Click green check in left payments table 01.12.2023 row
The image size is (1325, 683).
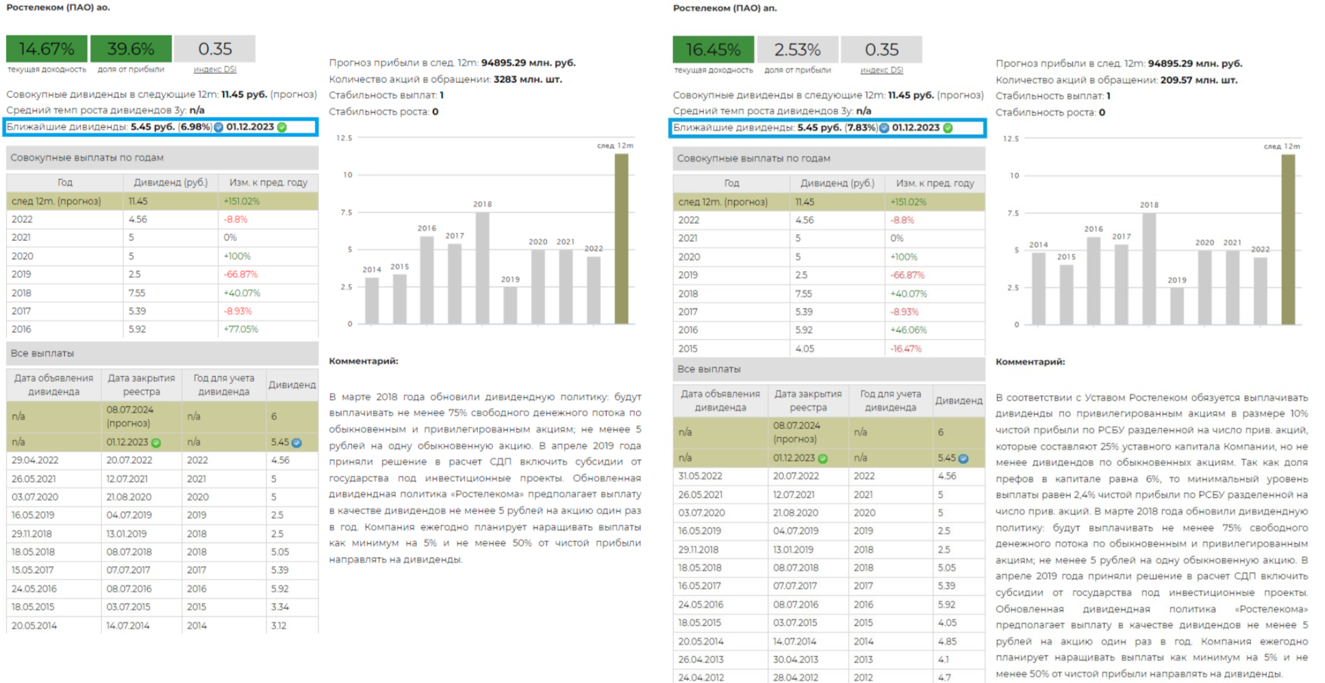tap(156, 443)
